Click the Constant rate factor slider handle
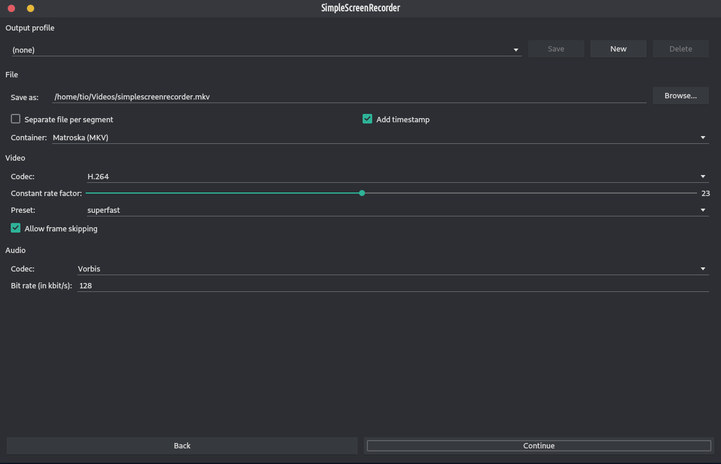Screen dimensions: 721x464 tap(362, 193)
